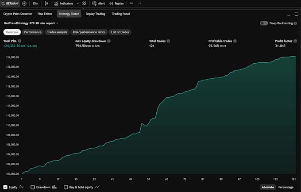The image size is (301, 192).
Task: Uncheck the Equity checkbox
Action: pos(5,187)
